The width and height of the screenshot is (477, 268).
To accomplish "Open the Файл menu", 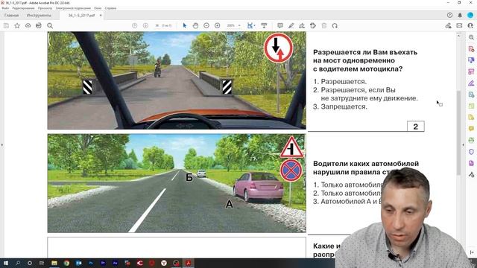I will pos(5,8).
